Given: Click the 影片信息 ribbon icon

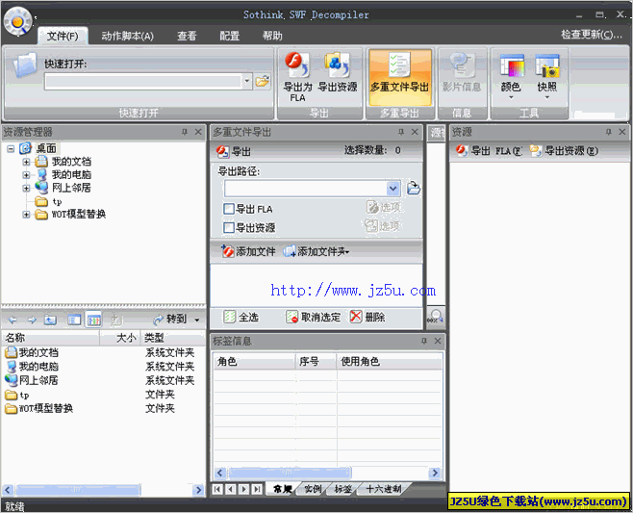Looking at the screenshot, I should 462,73.
